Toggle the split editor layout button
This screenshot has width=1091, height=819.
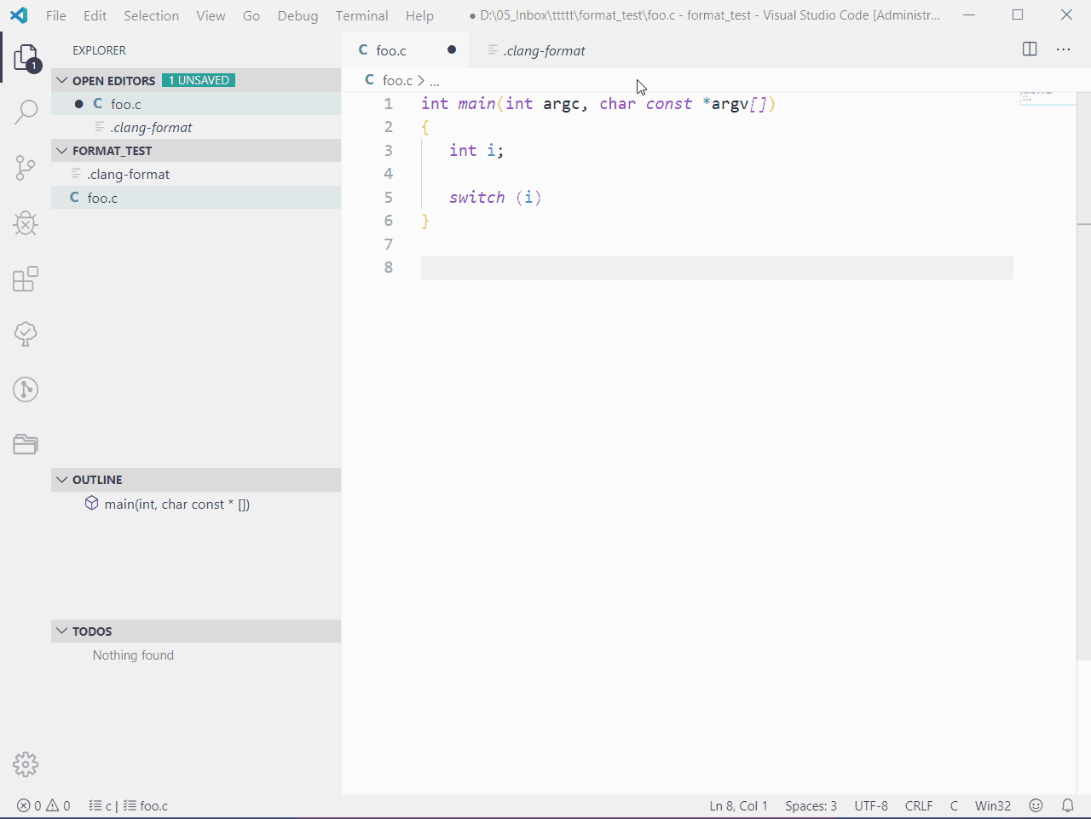pyautogui.click(x=1030, y=49)
